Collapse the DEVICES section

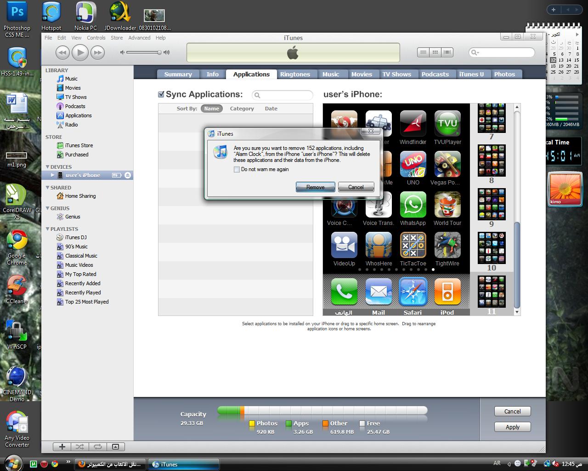coord(47,167)
